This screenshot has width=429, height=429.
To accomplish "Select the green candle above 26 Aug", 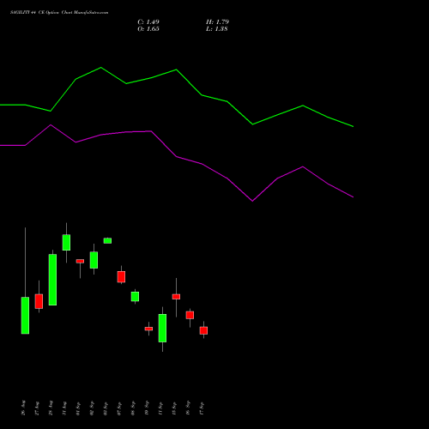I will (25, 315).
